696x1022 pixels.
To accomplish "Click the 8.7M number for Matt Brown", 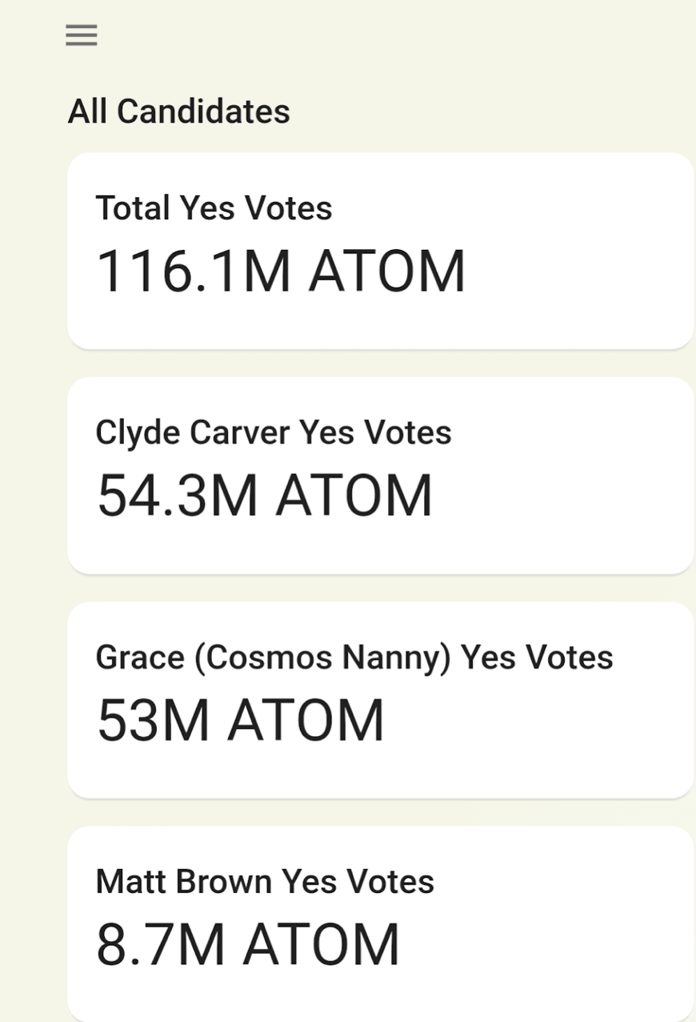I will tap(160, 945).
